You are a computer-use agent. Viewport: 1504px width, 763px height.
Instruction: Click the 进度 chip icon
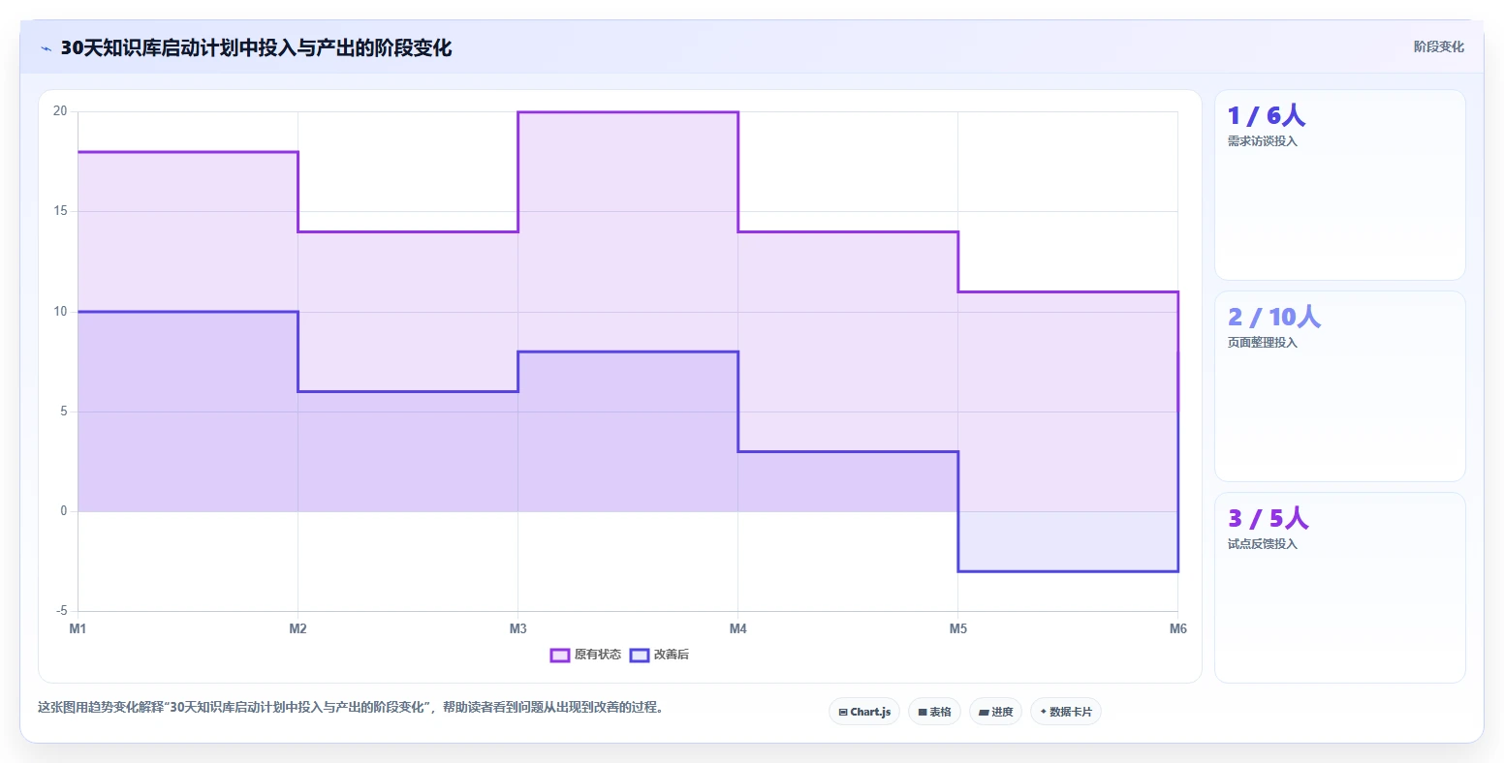(x=984, y=712)
